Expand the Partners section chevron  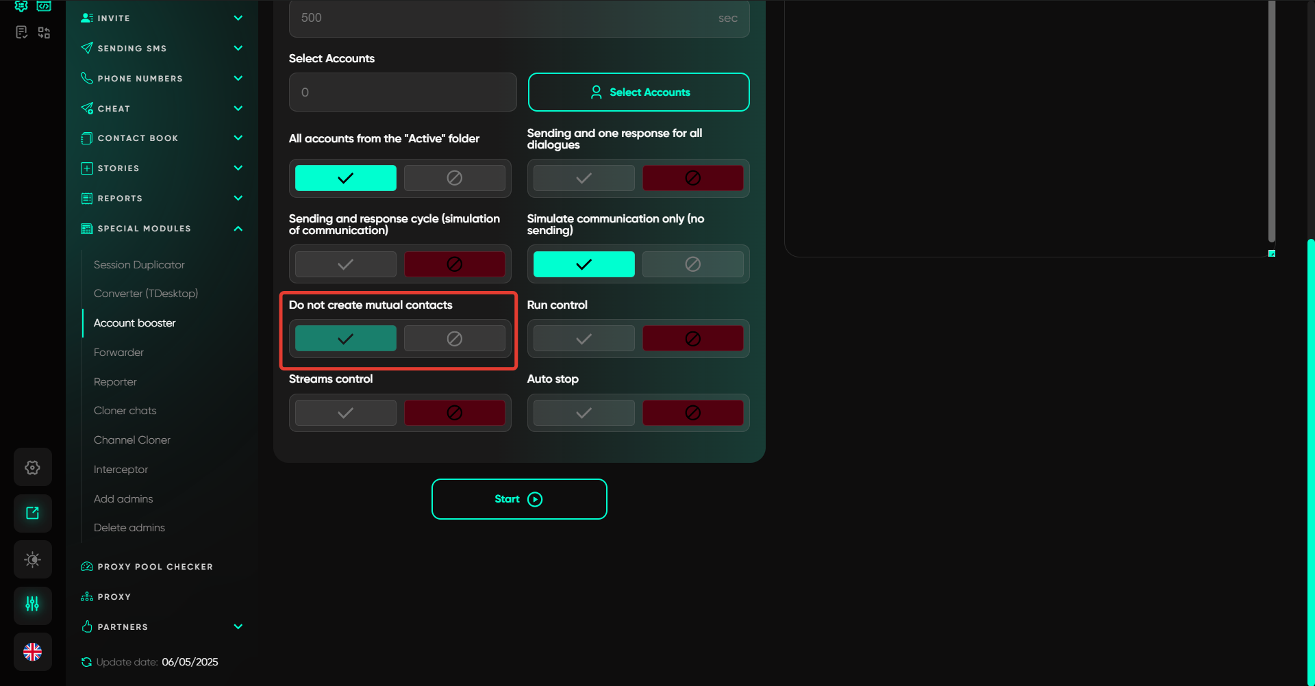point(238,626)
